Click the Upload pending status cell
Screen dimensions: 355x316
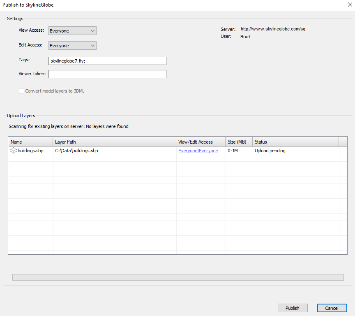point(270,151)
